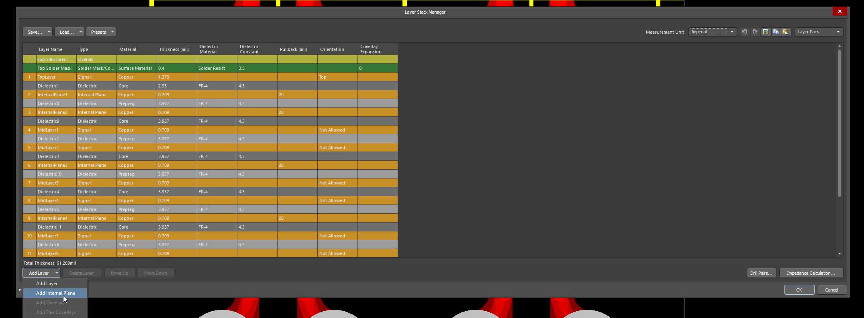Open the Layer Pairs dropdown

click(x=819, y=32)
